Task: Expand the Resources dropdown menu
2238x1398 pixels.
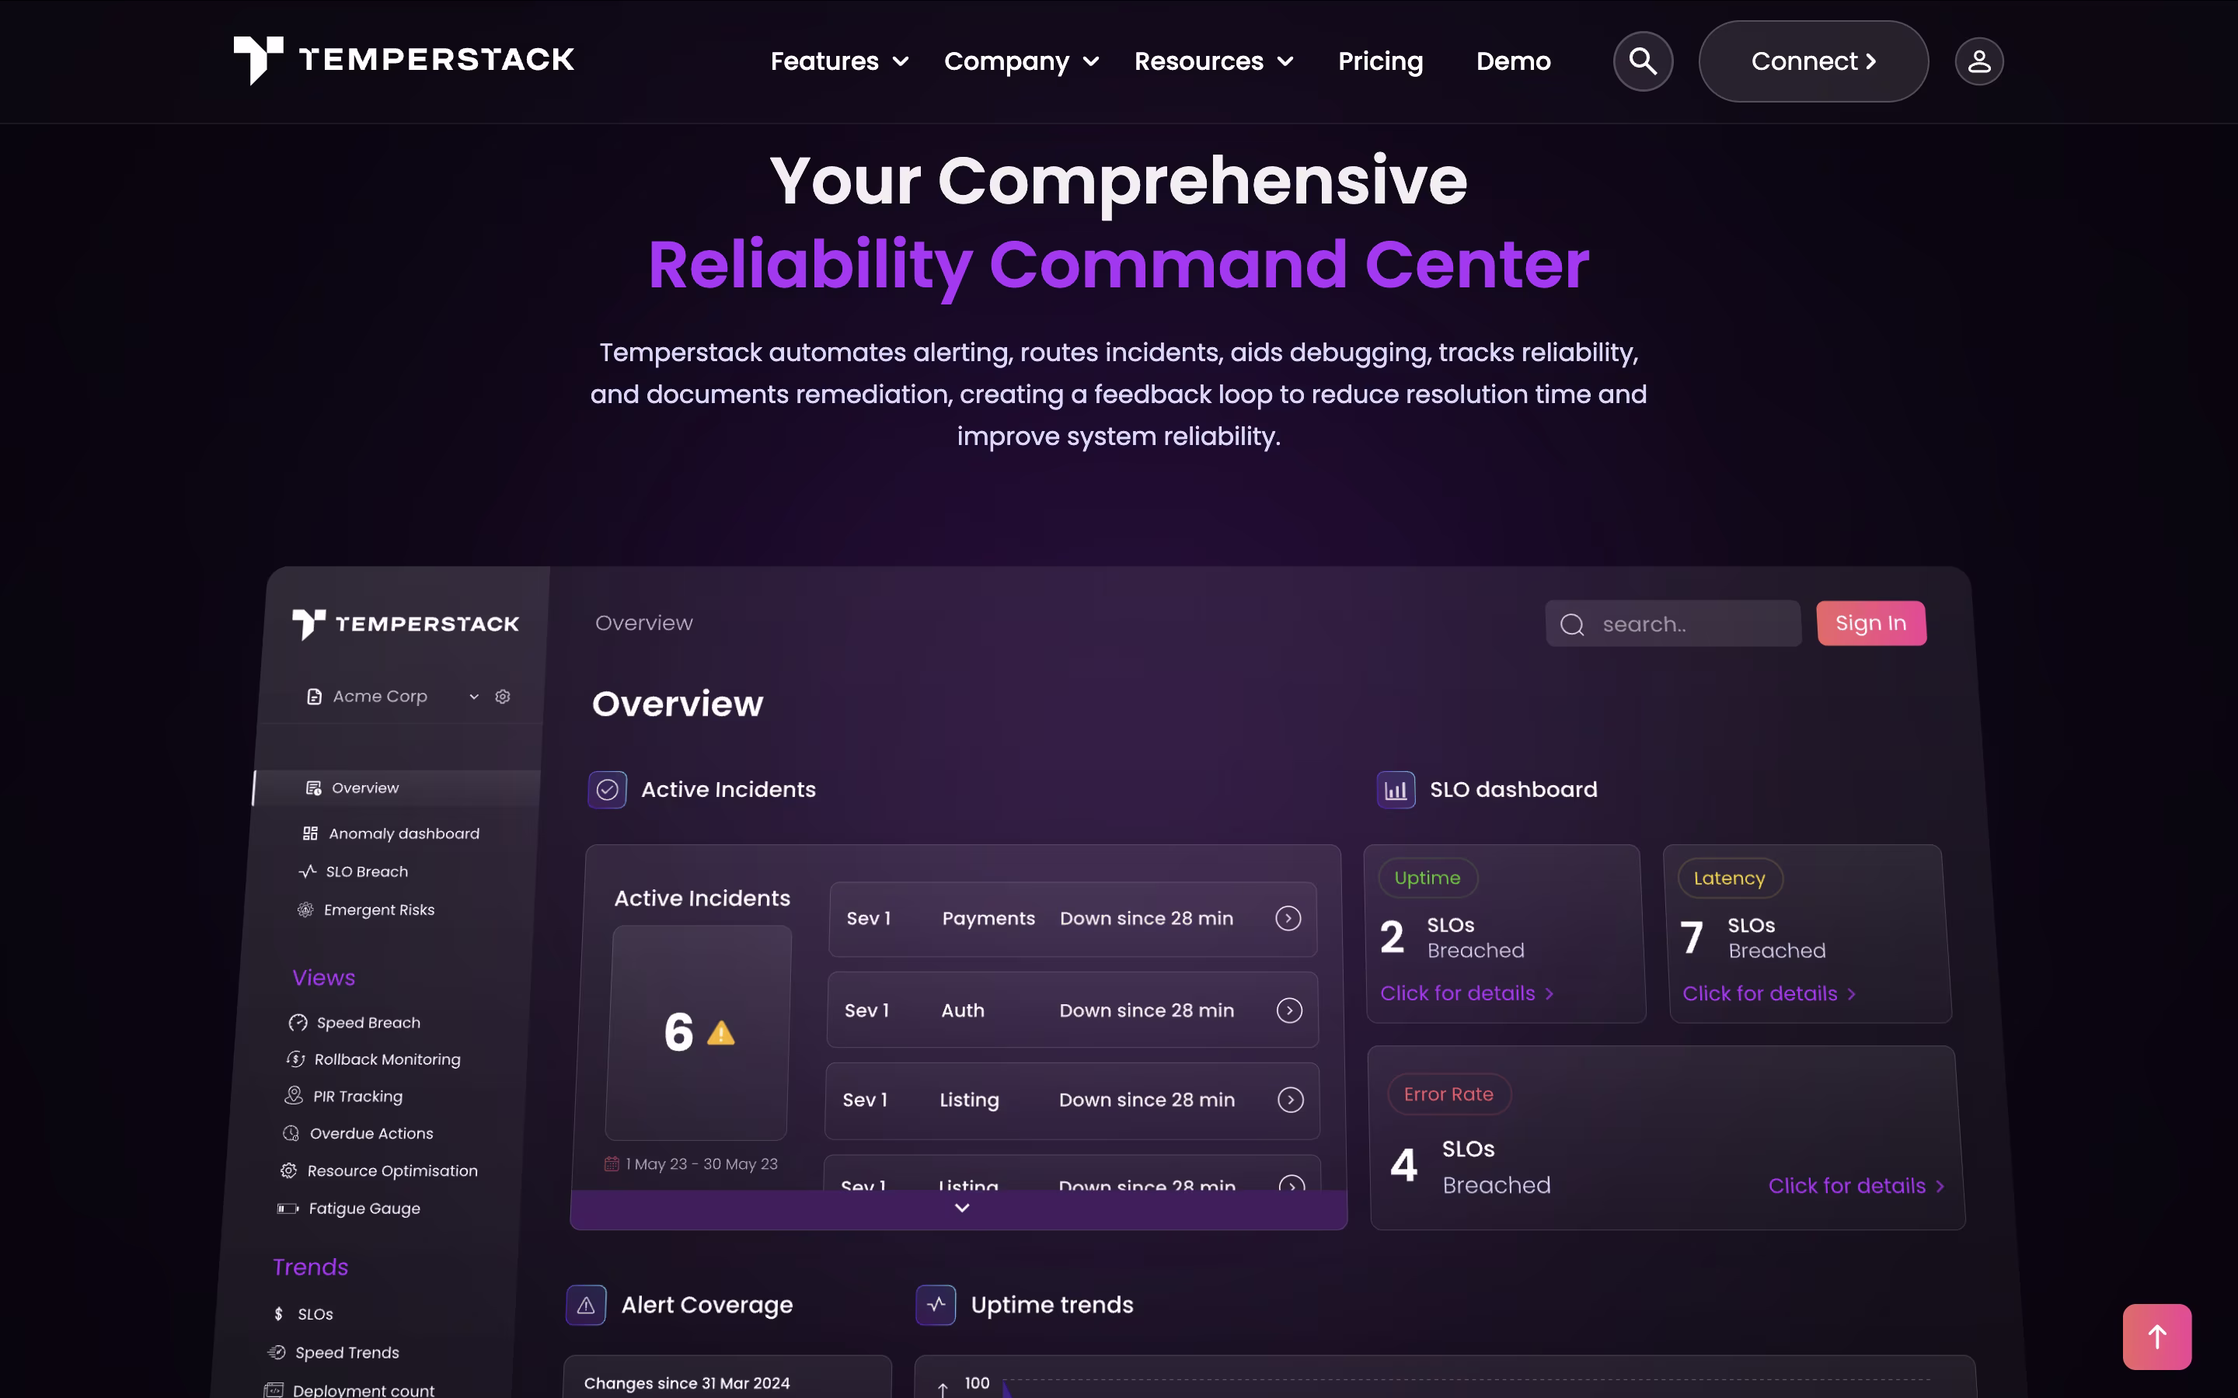Action: pyautogui.click(x=1215, y=61)
